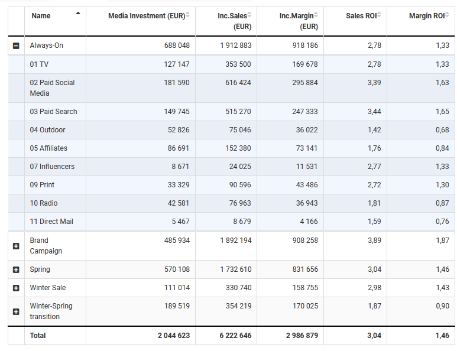Click the 10 Radio row label
457x351 pixels.
point(44,203)
